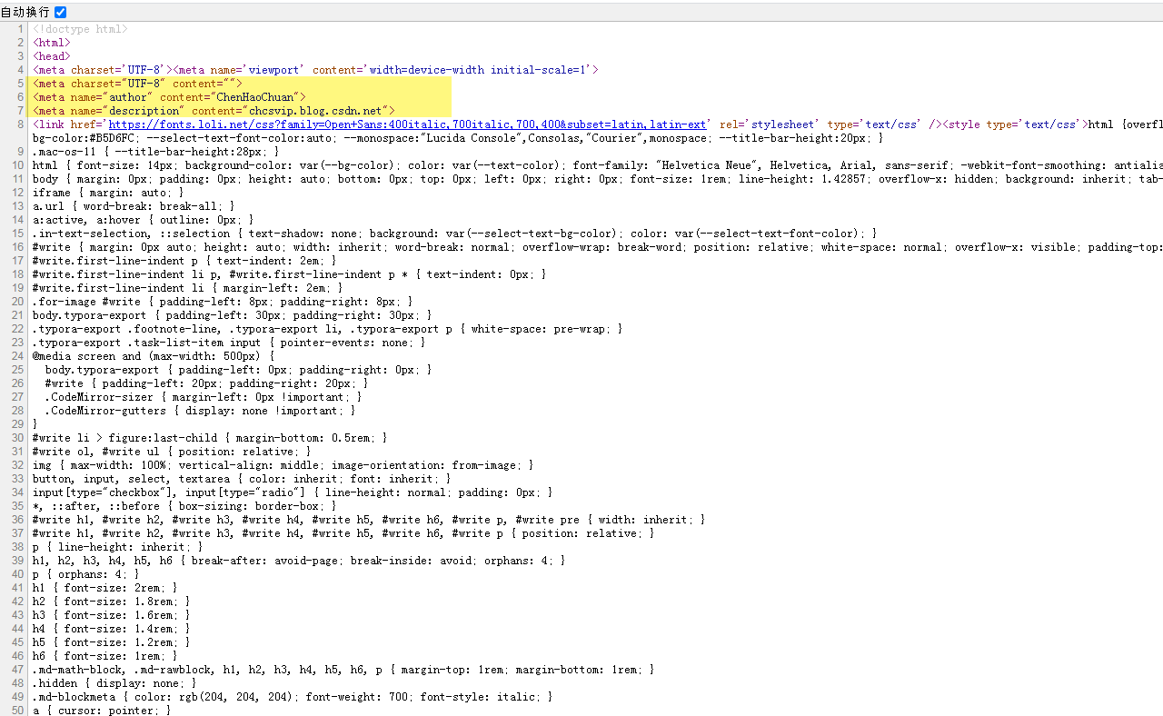Click the box-sizing border-box rule
The image size is (1163, 716).
[x=184, y=506]
